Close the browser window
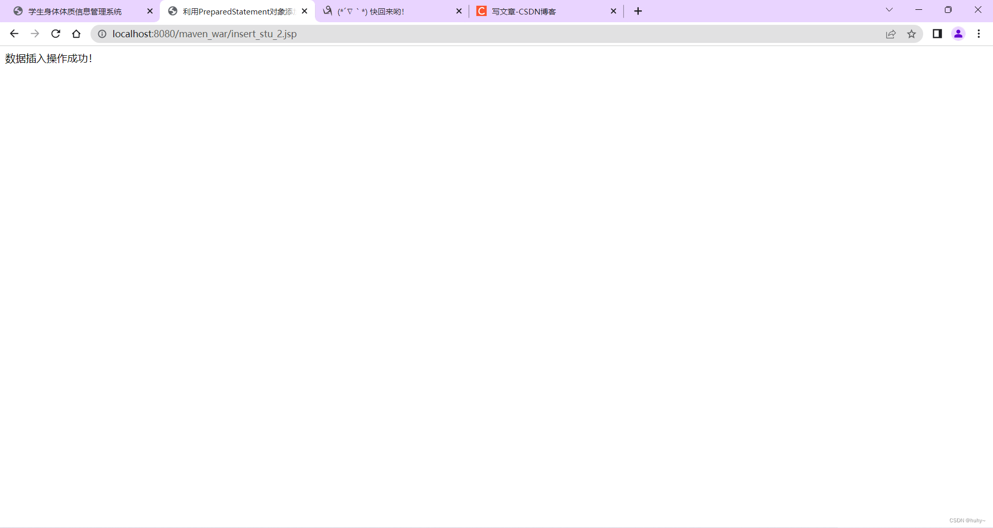The height and width of the screenshot is (528, 993). [977, 10]
